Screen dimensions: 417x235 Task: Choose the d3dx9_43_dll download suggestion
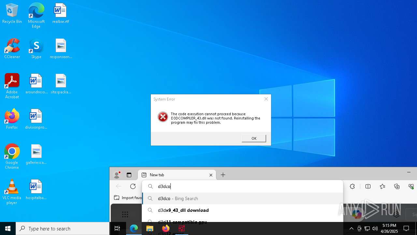(x=243, y=210)
